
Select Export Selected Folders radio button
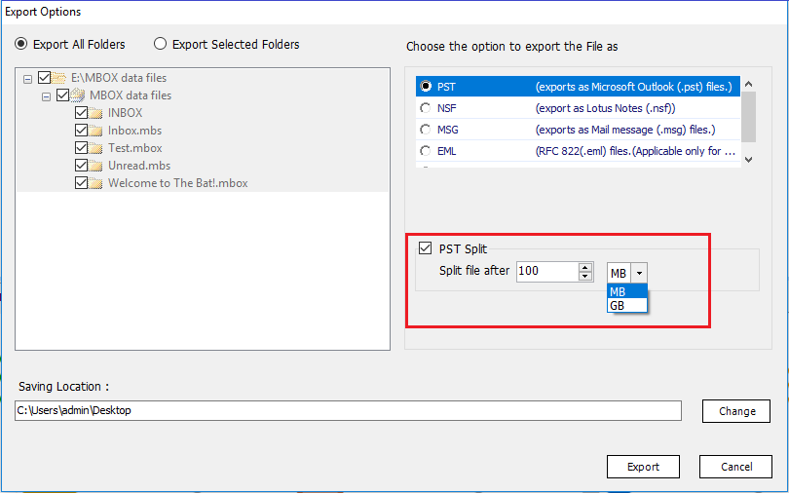coord(160,44)
